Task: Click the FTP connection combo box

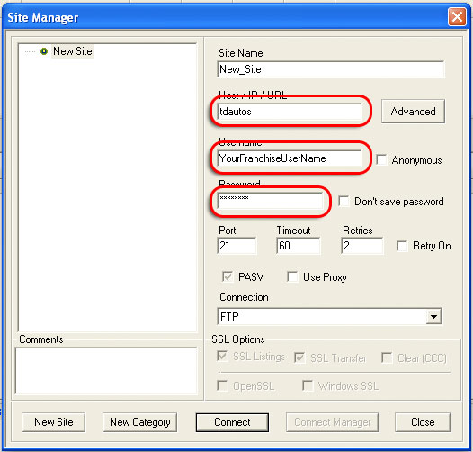Action: [329, 317]
